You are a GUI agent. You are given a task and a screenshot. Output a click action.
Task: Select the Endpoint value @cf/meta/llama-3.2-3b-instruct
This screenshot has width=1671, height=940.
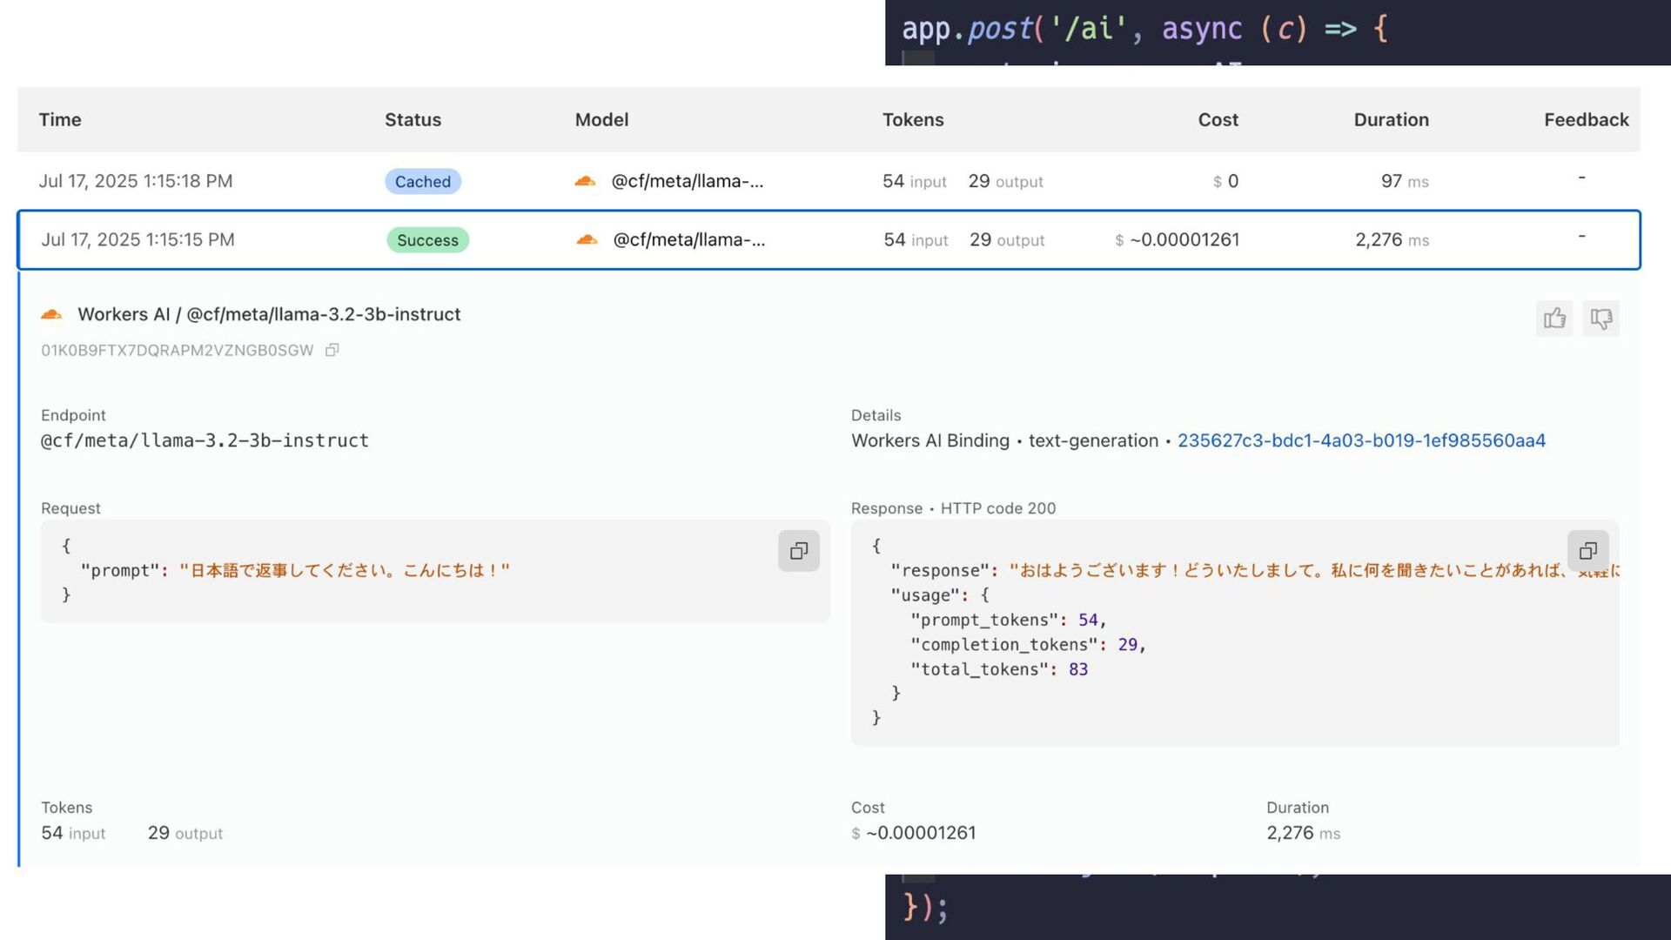tap(205, 440)
